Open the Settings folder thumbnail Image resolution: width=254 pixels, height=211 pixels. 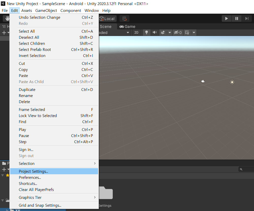click(106, 193)
